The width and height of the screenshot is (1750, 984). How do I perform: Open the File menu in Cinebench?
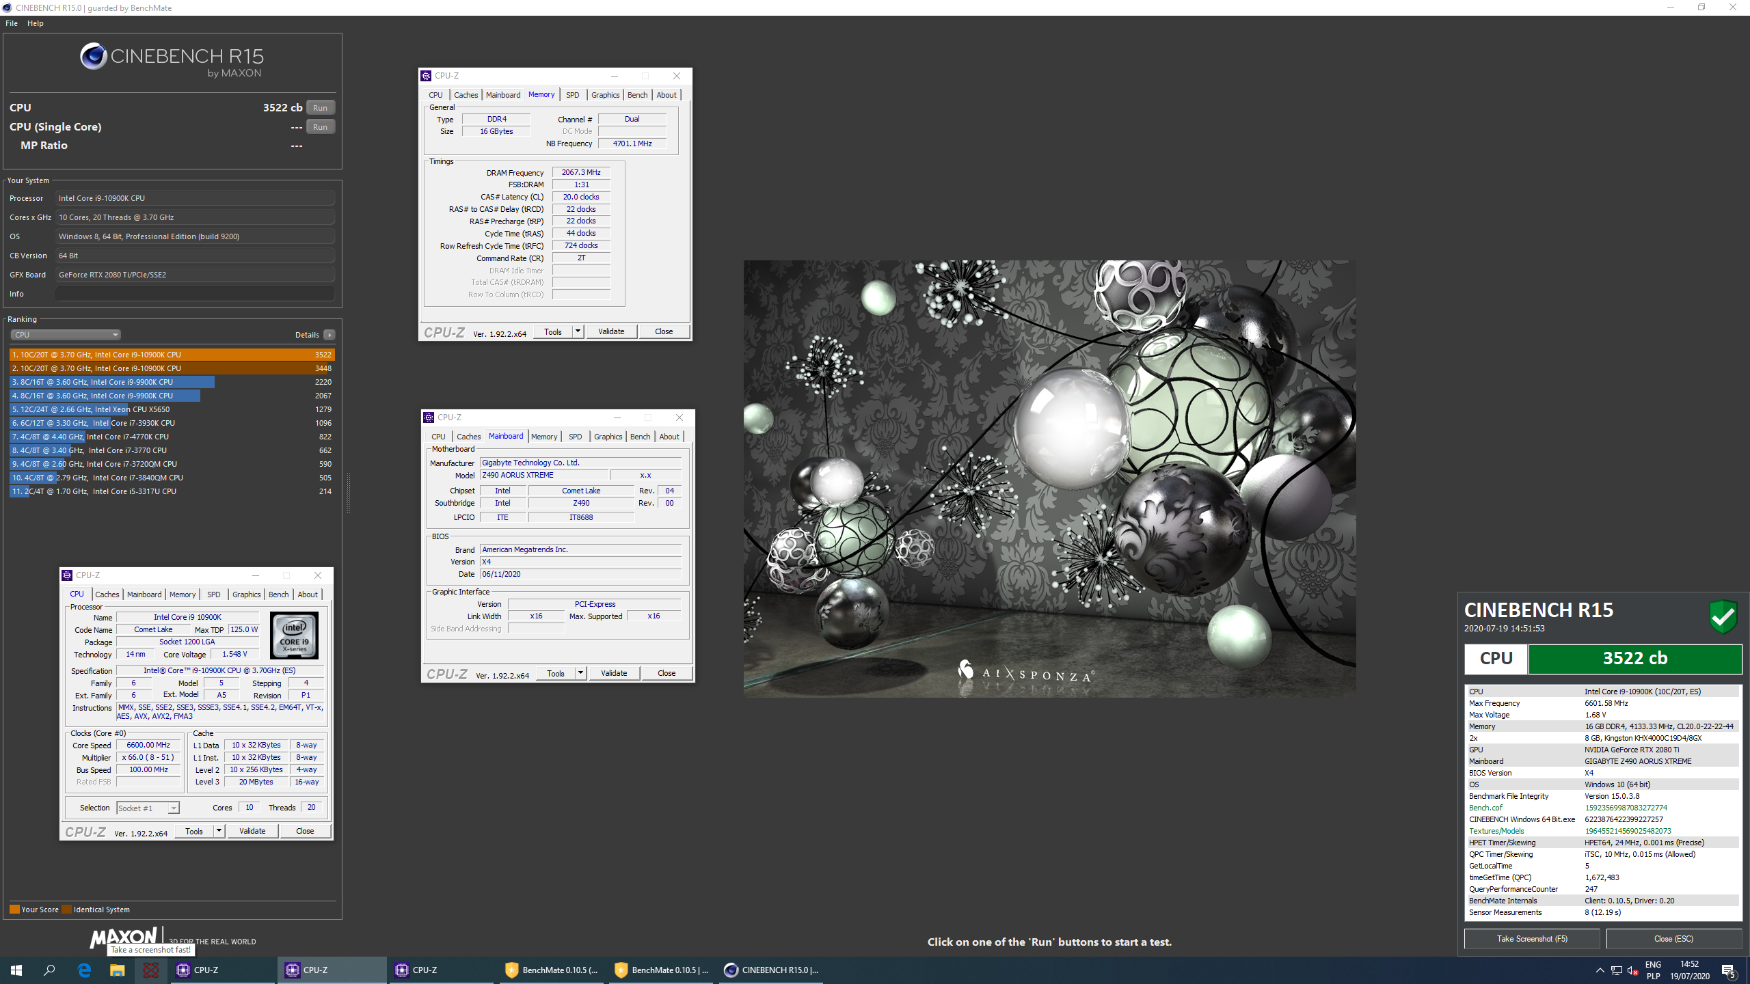[x=12, y=23]
